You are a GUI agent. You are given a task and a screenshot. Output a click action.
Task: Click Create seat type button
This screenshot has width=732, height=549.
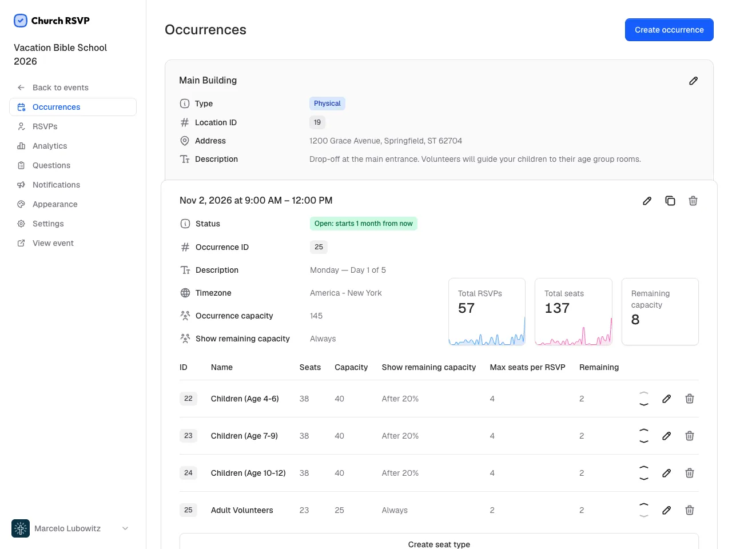click(x=439, y=544)
